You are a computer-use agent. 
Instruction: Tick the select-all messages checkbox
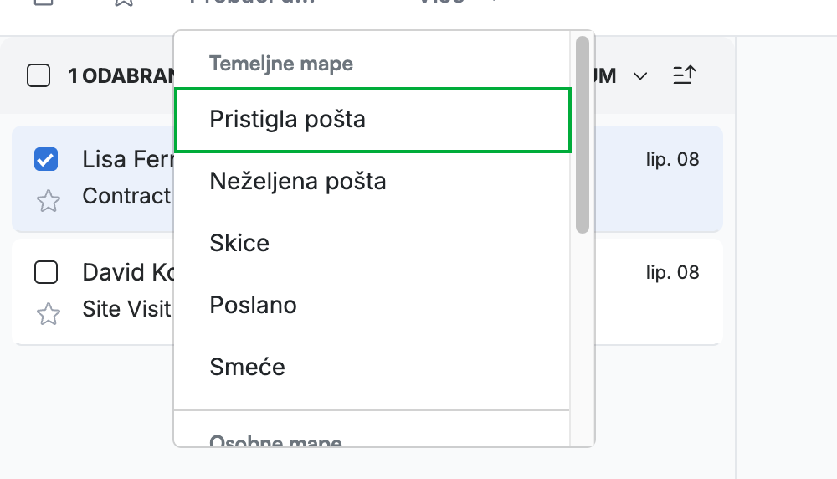(x=39, y=75)
